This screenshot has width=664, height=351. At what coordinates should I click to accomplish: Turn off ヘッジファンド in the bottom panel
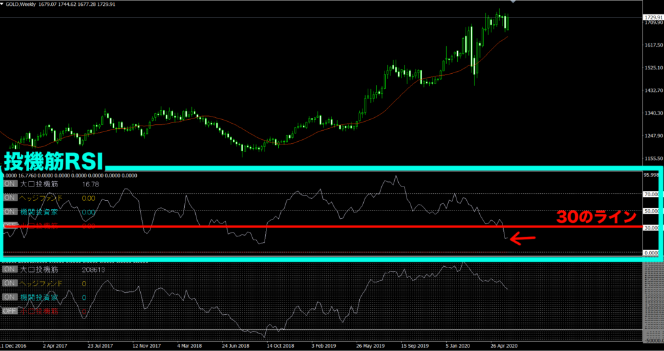10,284
